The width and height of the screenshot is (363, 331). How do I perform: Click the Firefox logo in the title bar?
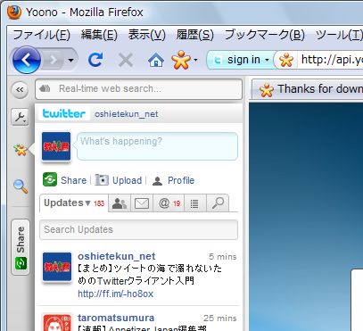coord(14,12)
